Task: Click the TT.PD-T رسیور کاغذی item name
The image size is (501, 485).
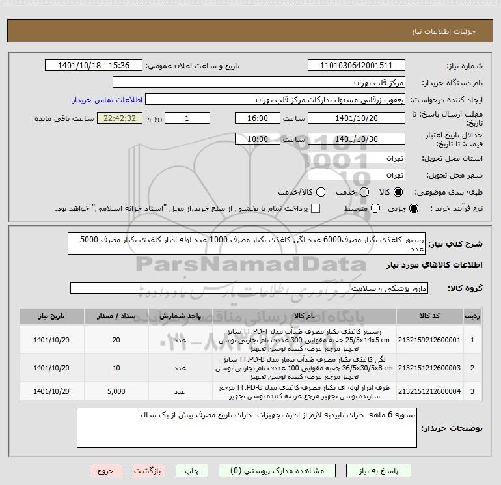Action: point(305,340)
